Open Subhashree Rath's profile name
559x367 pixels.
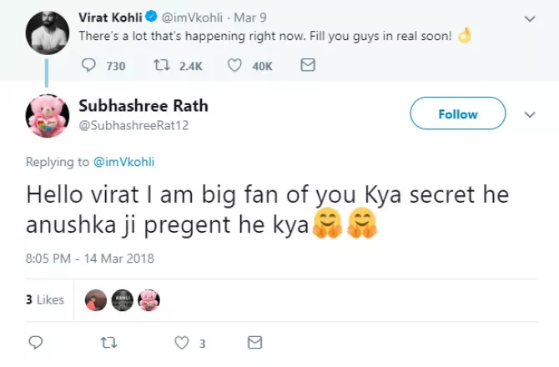pyautogui.click(x=143, y=106)
